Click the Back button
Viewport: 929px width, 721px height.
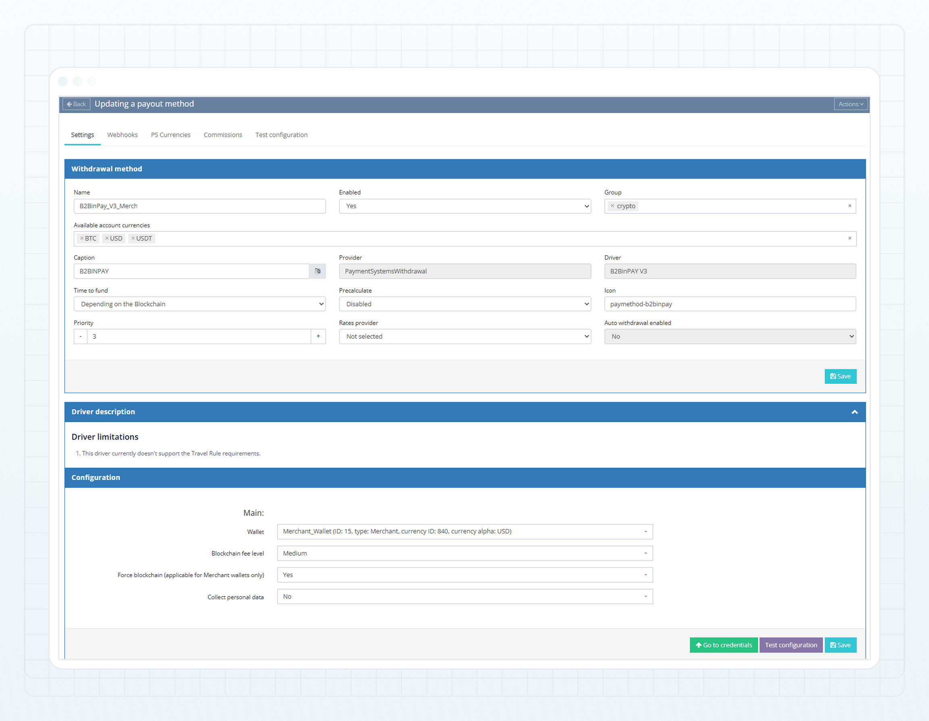tap(76, 104)
